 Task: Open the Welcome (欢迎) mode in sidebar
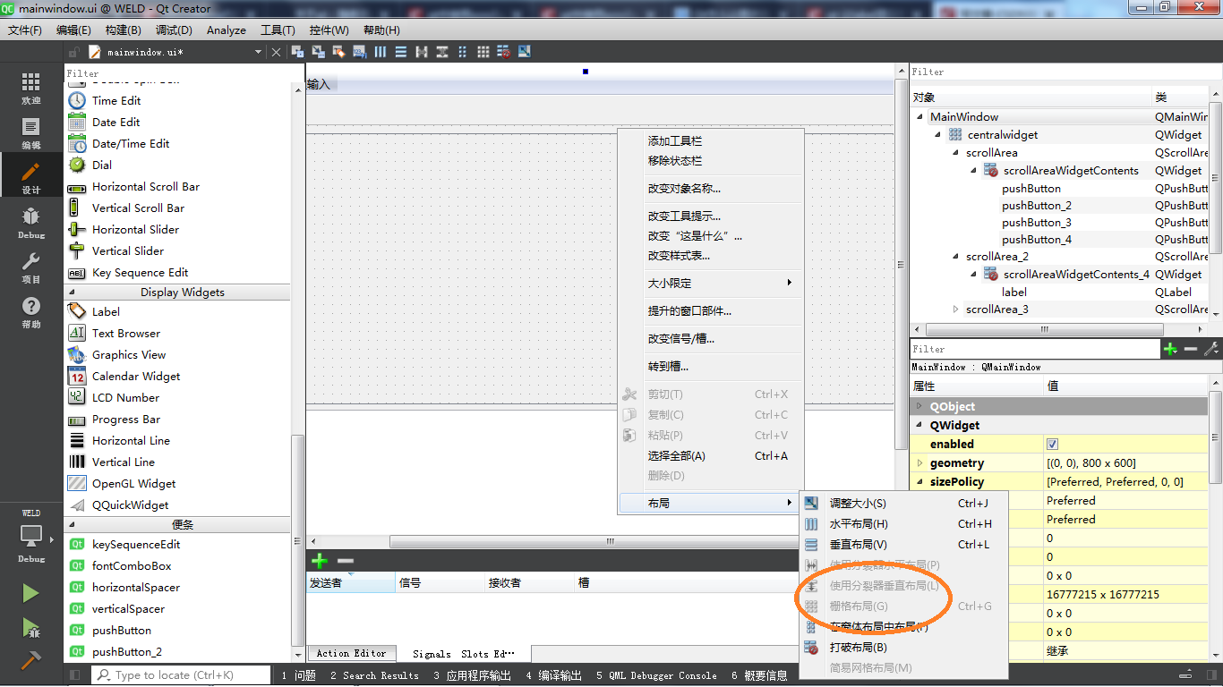31,89
